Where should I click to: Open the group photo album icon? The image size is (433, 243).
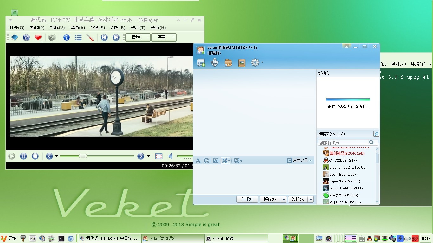click(x=242, y=63)
